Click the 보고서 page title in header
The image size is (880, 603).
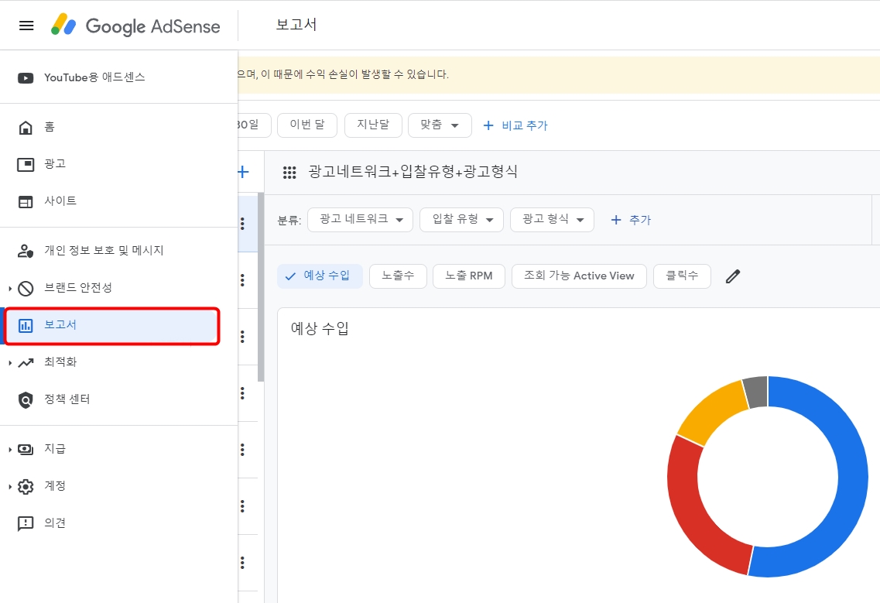pyautogui.click(x=296, y=25)
